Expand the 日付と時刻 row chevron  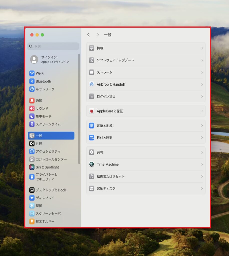pyautogui.click(x=202, y=138)
